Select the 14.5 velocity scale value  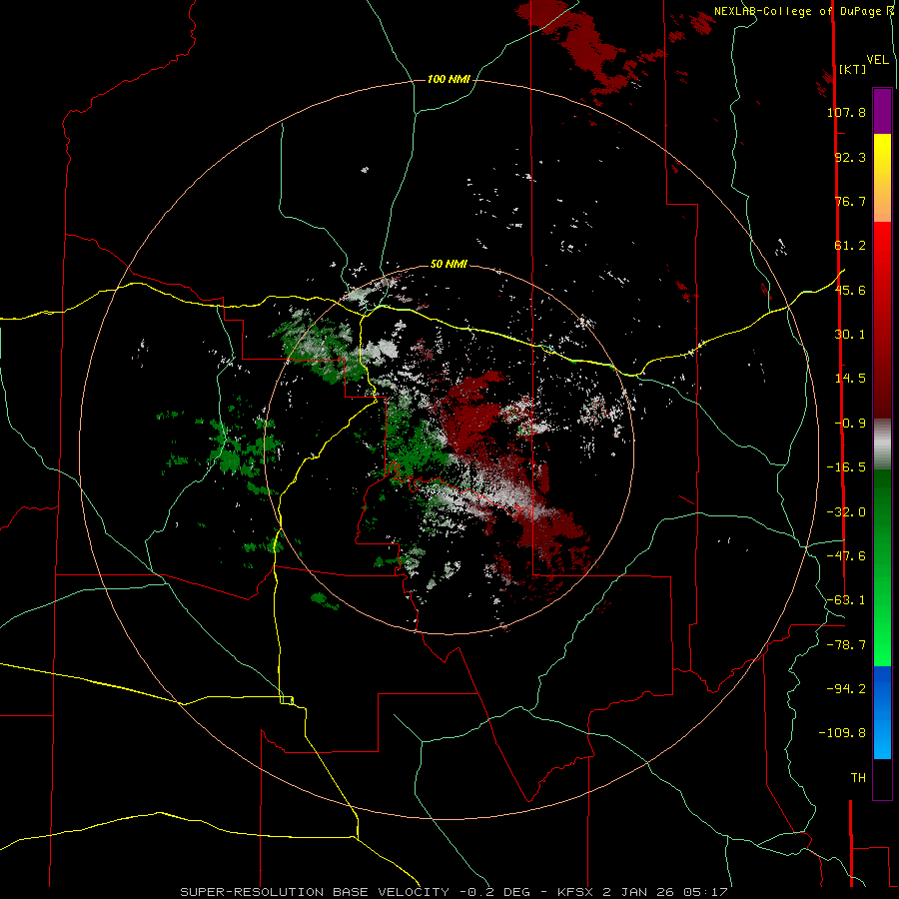[850, 379]
